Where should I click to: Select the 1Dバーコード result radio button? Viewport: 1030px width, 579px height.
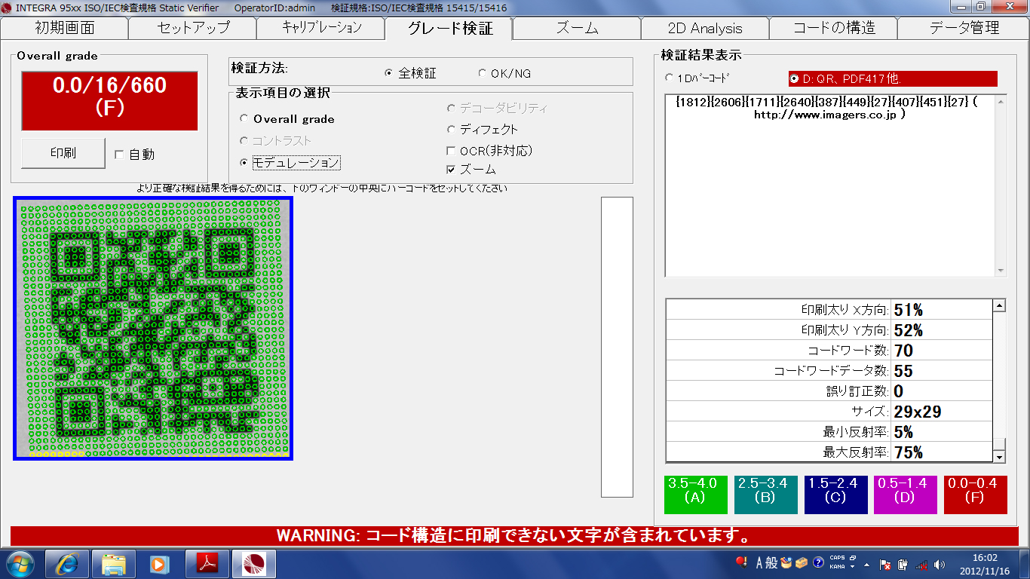[670, 78]
